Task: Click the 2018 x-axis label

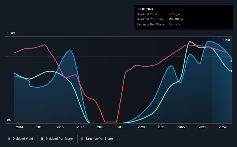Action: pos(101,127)
